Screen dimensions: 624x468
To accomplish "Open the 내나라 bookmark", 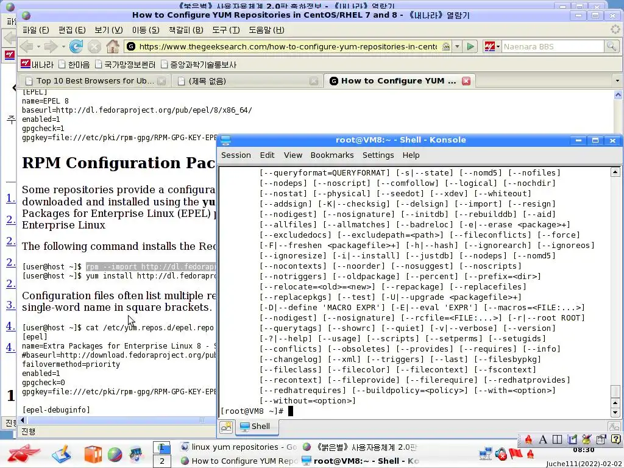I will [37, 64].
